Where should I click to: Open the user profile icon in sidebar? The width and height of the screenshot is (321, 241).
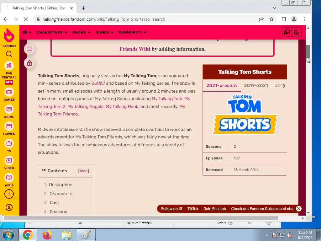[9, 207]
